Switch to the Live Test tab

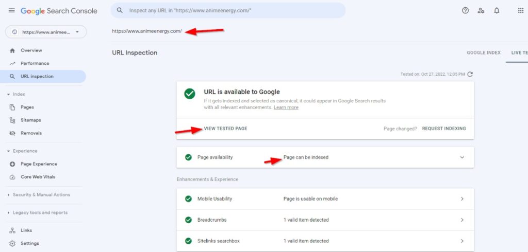click(519, 53)
